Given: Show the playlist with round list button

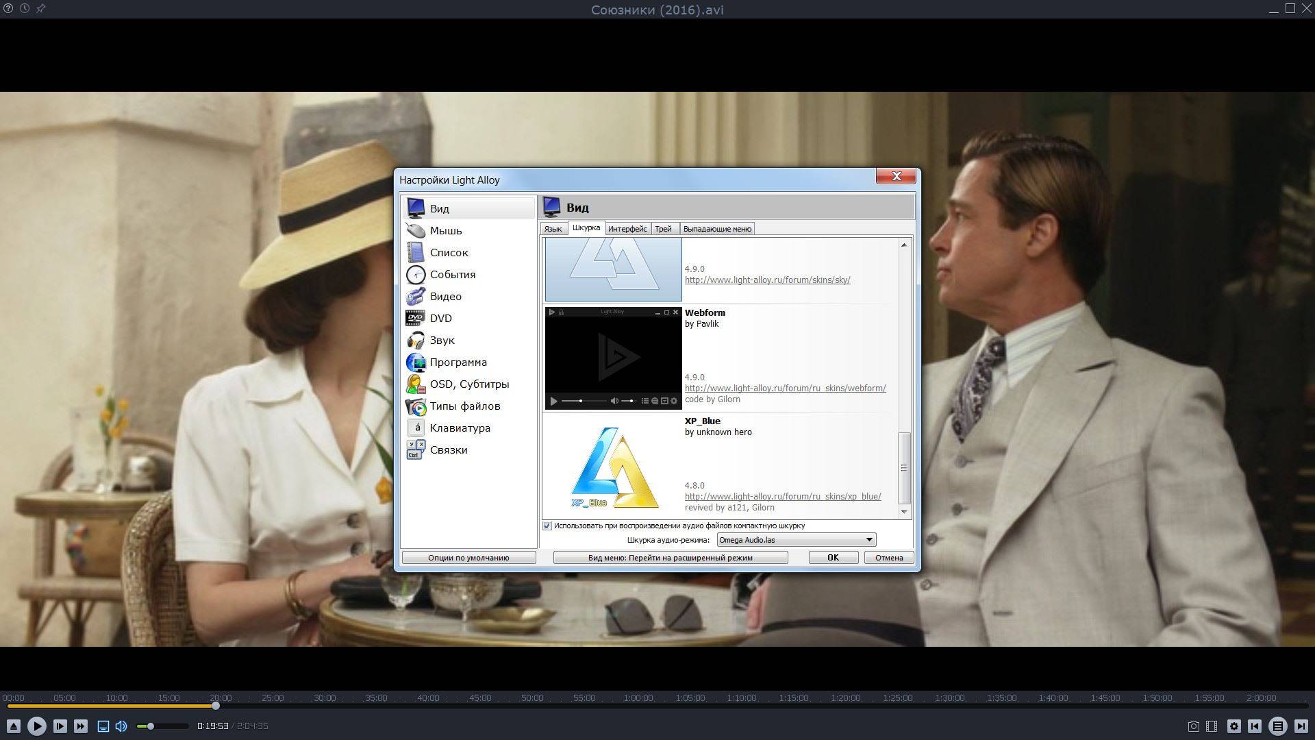Looking at the screenshot, I should tap(1277, 726).
